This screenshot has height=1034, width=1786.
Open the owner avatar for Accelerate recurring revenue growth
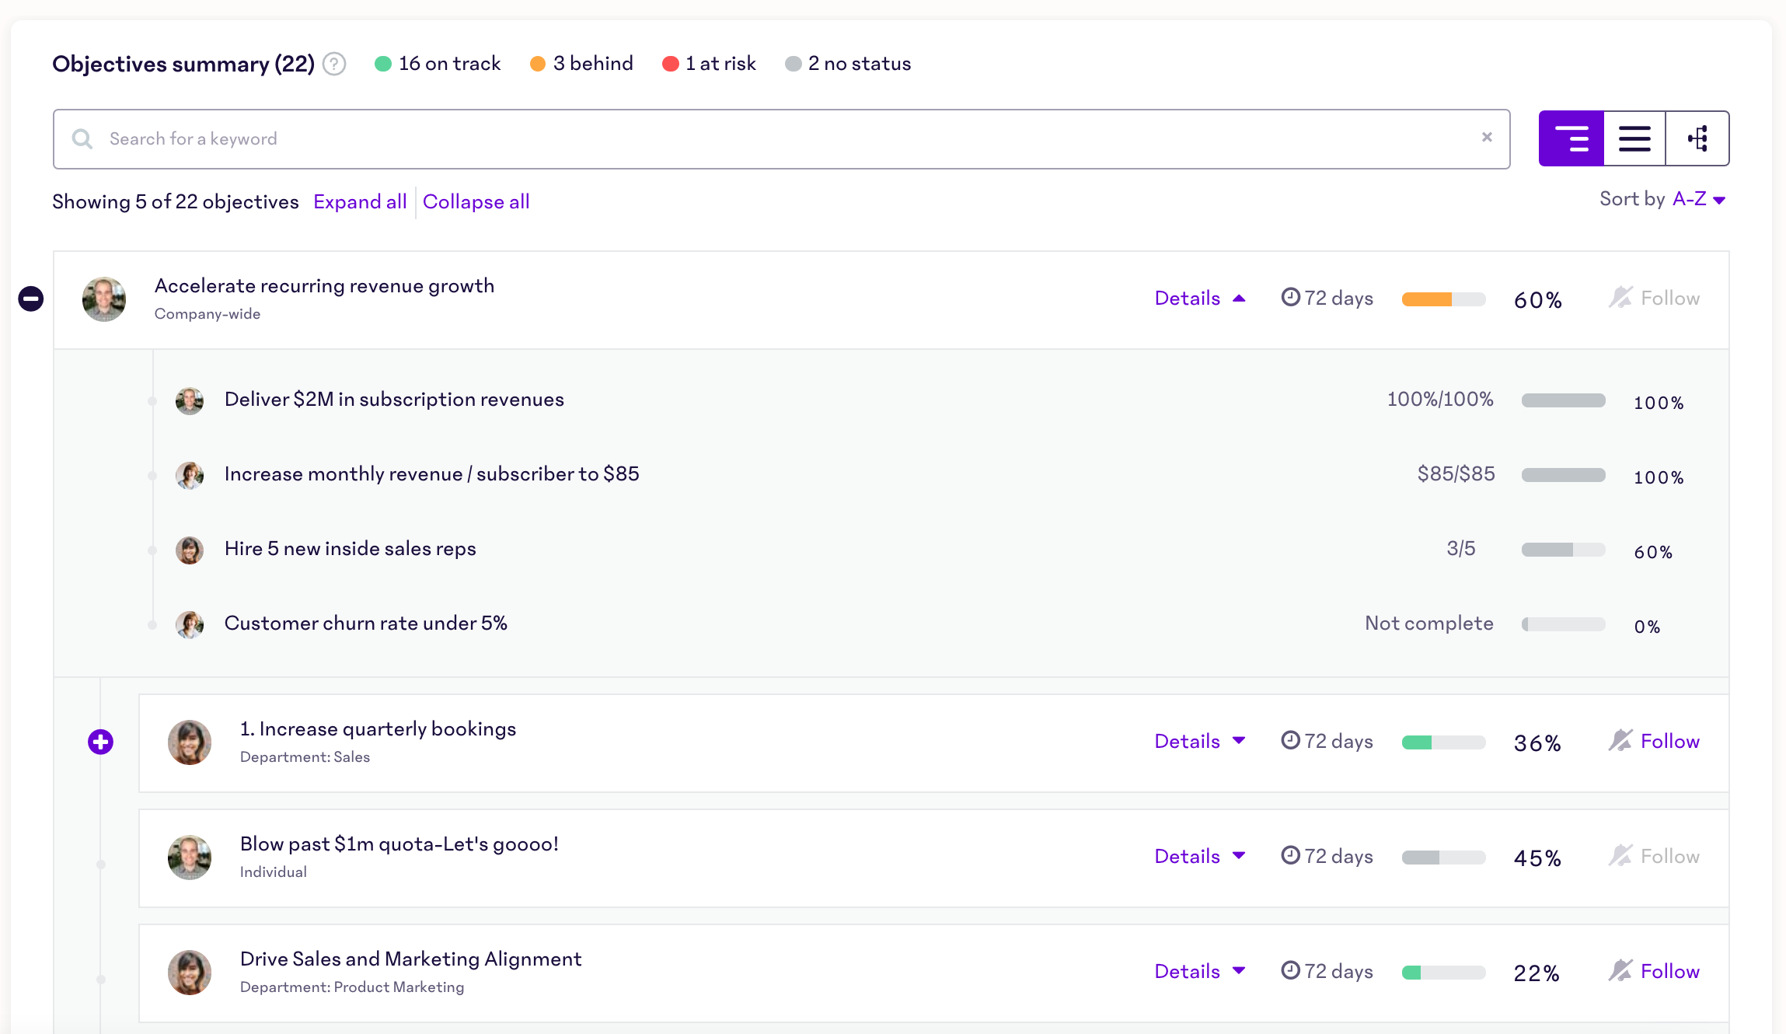click(x=104, y=299)
